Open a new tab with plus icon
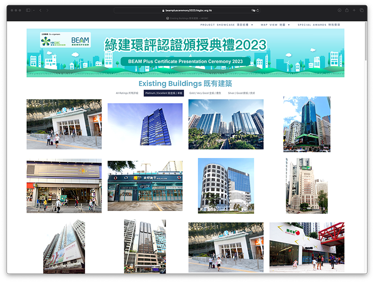Screen dimensions: 374x282 (x=354, y=10)
